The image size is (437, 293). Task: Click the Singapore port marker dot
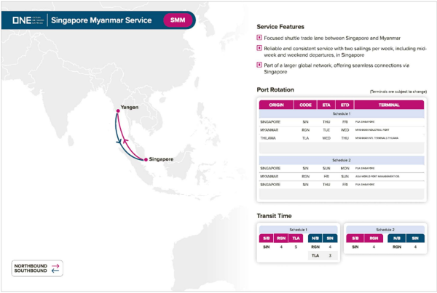[x=146, y=159]
